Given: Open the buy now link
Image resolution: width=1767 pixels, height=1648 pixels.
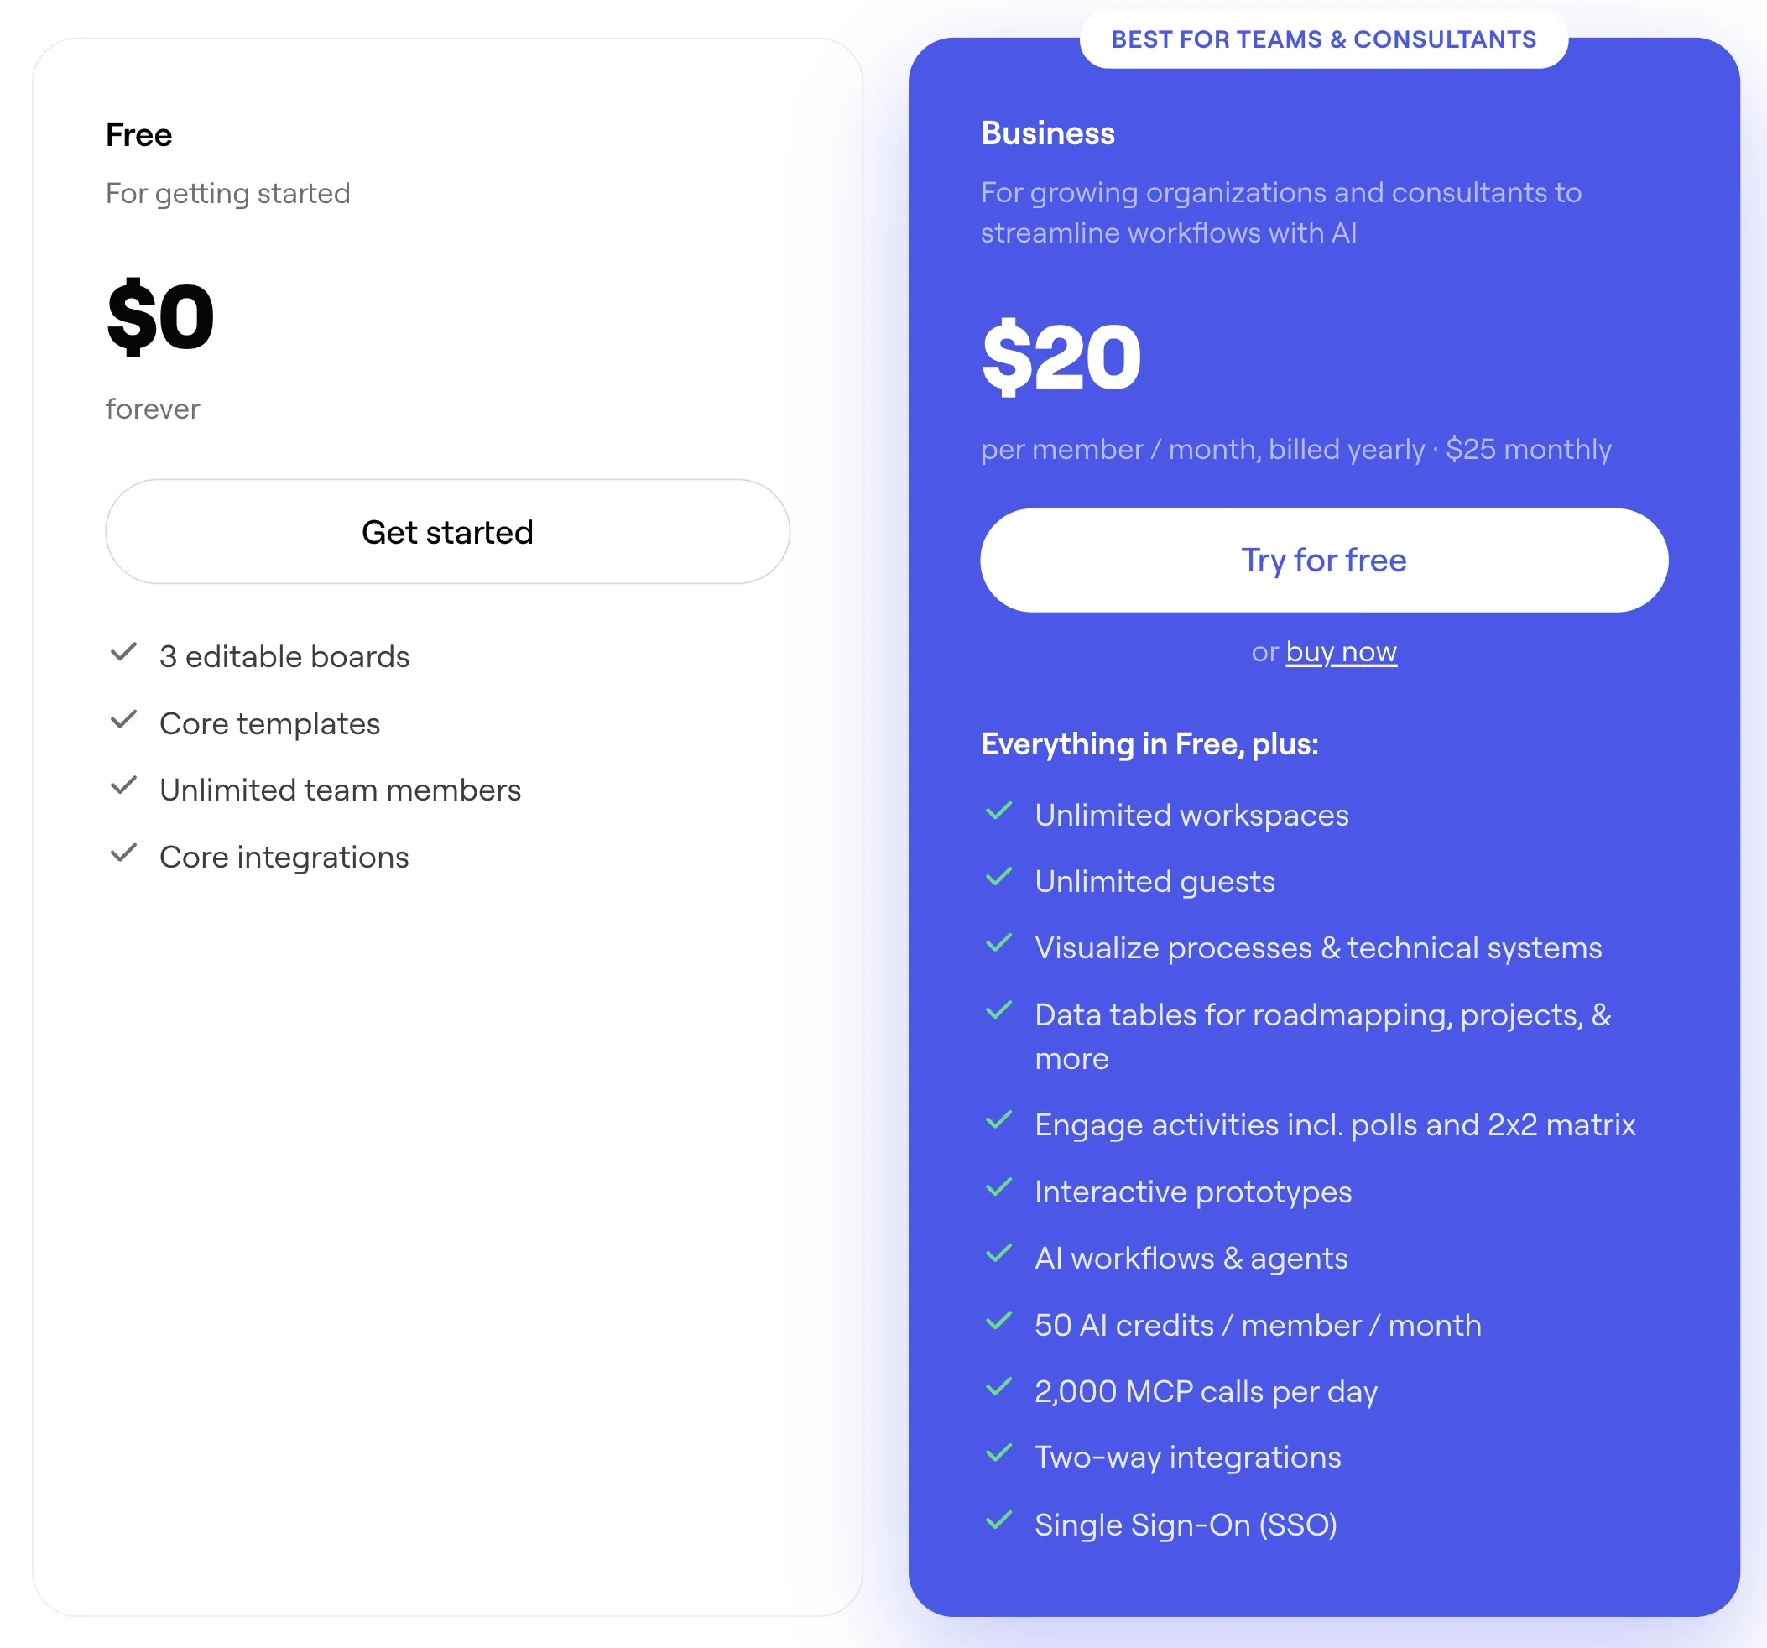Looking at the screenshot, I should coord(1341,651).
